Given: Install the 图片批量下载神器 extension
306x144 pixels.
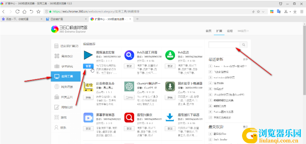Looking at the screenshot, I should click(170, 97).
